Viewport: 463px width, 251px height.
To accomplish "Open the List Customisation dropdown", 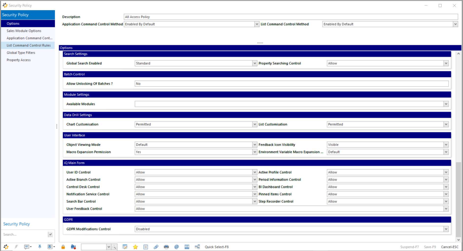I will click(446, 124).
